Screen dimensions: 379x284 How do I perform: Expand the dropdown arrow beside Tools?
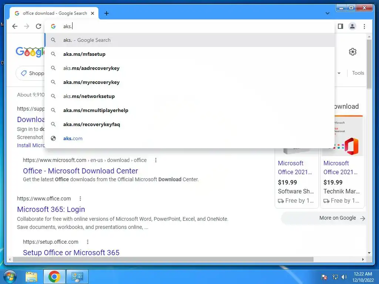coord(339,73)
